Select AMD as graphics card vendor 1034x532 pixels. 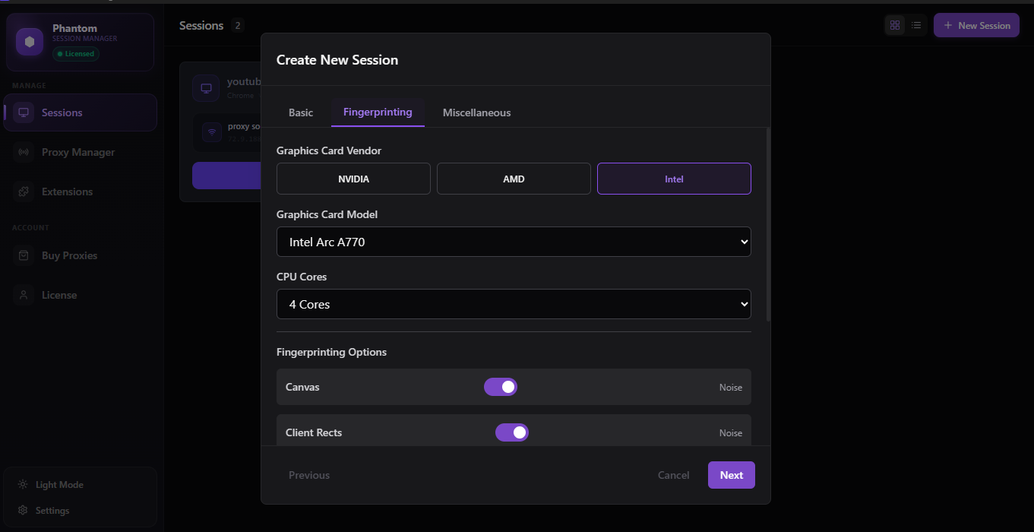514,179
